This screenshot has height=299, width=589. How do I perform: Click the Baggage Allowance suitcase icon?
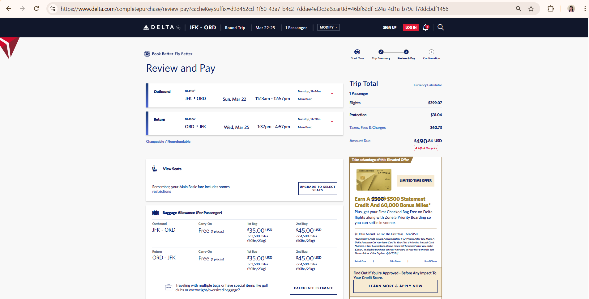[155, 213]
